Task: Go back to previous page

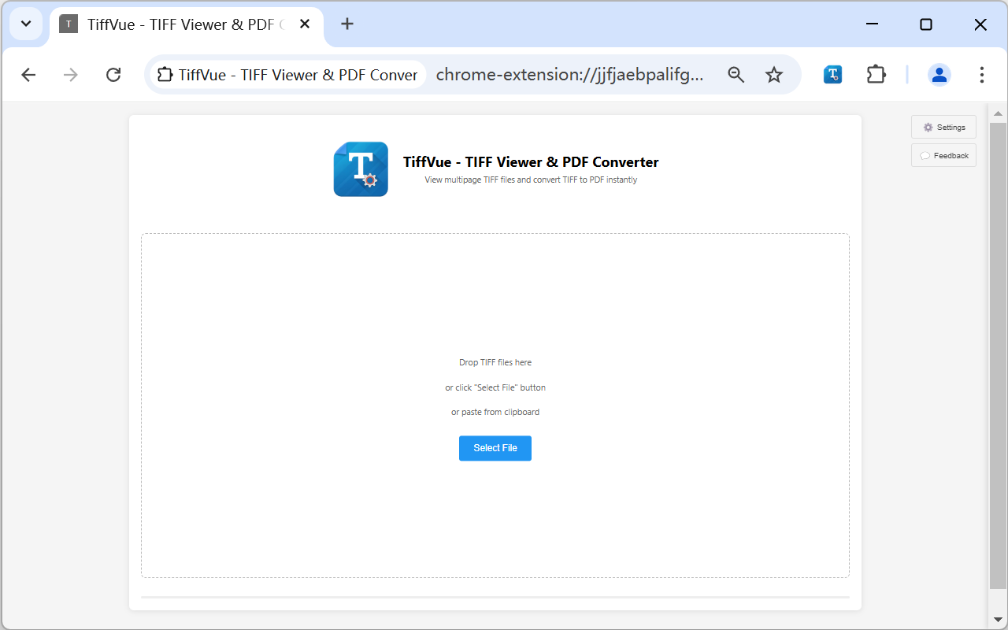Action: pyautogui.click(x=28, y=75)
